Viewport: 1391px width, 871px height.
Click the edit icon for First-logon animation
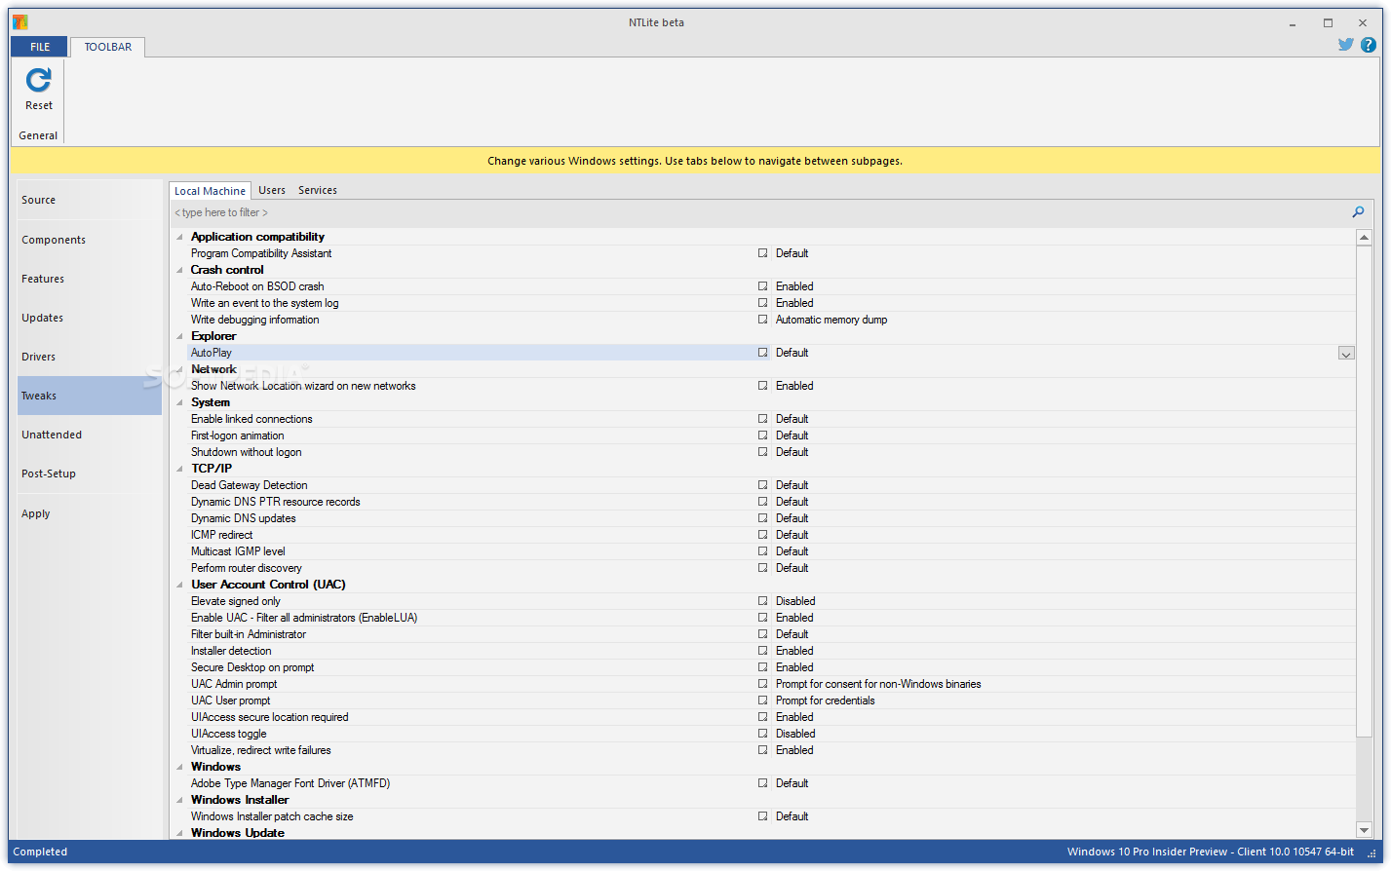(x=763, y=435)
